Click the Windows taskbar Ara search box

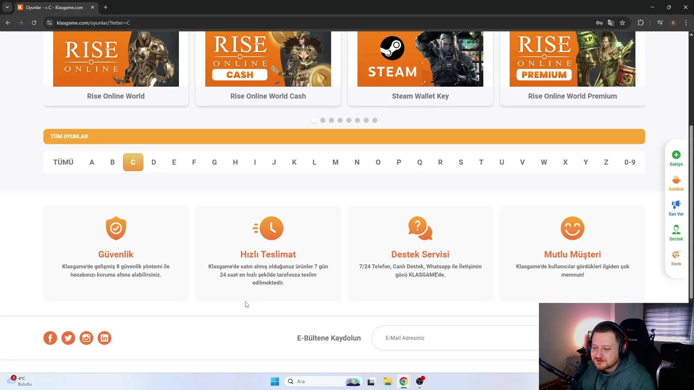(324, 381)
